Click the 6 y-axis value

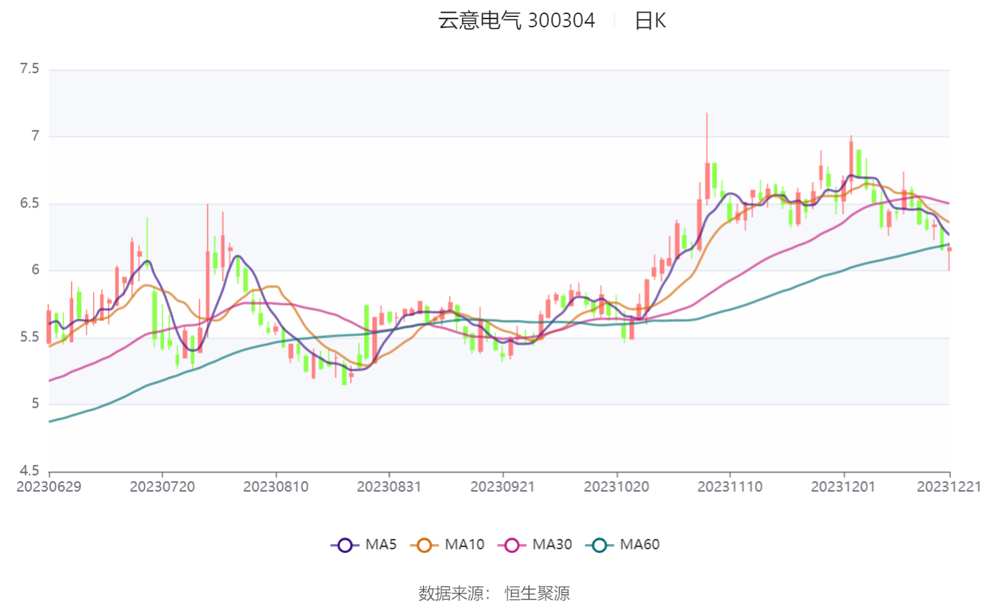point(34,270)
